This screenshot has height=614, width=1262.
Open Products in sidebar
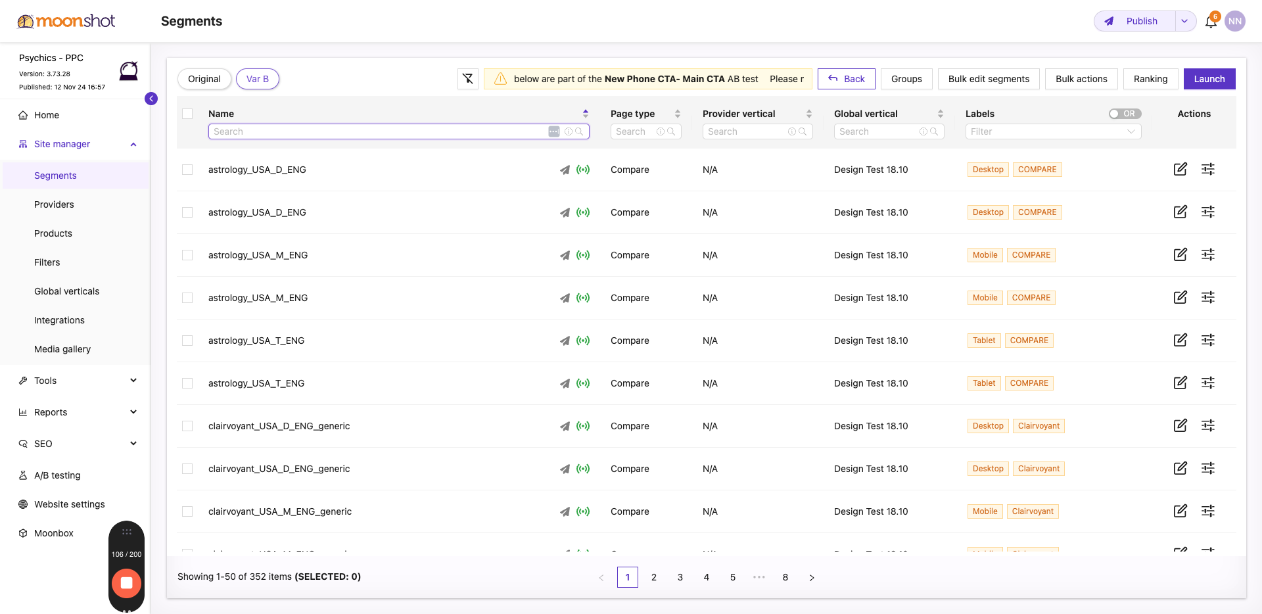coord(53,233)
